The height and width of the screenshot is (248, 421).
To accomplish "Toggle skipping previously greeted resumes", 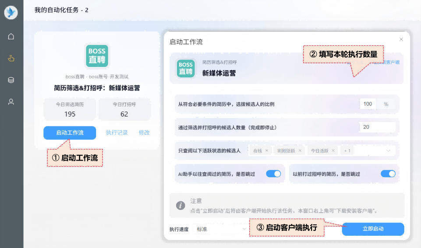I will (388, 174).
